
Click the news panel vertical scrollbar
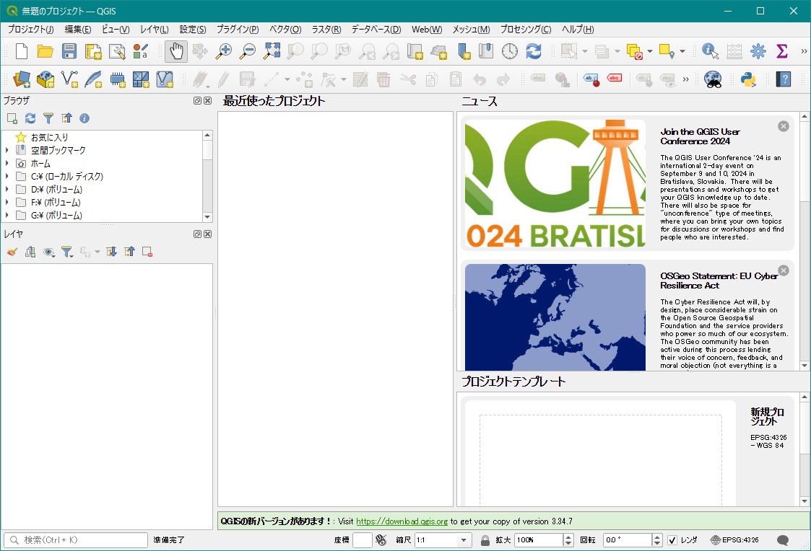pyautogui.click(x=805, y=241)
